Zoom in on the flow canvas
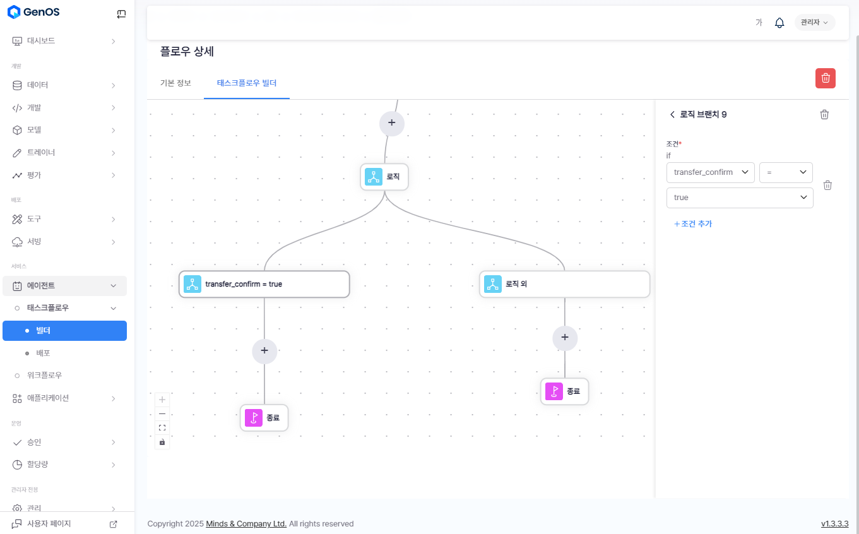 (162, 400)
